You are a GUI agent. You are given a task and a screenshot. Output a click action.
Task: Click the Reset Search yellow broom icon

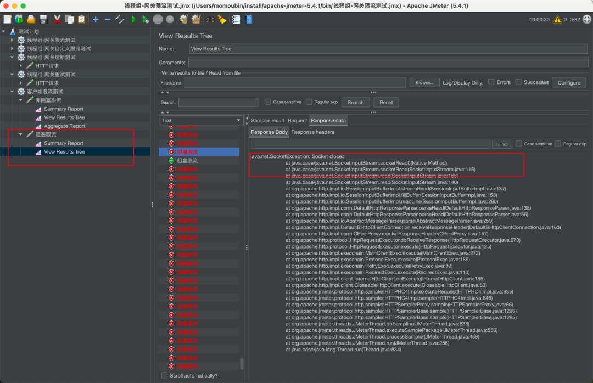222,19
